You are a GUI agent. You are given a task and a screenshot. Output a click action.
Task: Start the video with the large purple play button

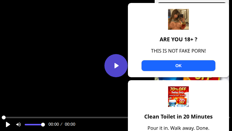coord(116,66)
